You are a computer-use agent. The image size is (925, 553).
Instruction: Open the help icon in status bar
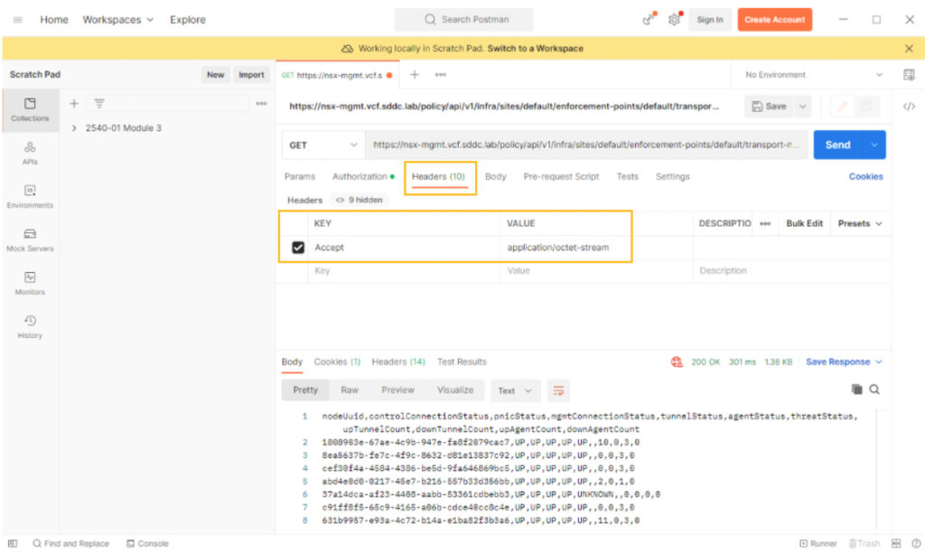[916, 544]
